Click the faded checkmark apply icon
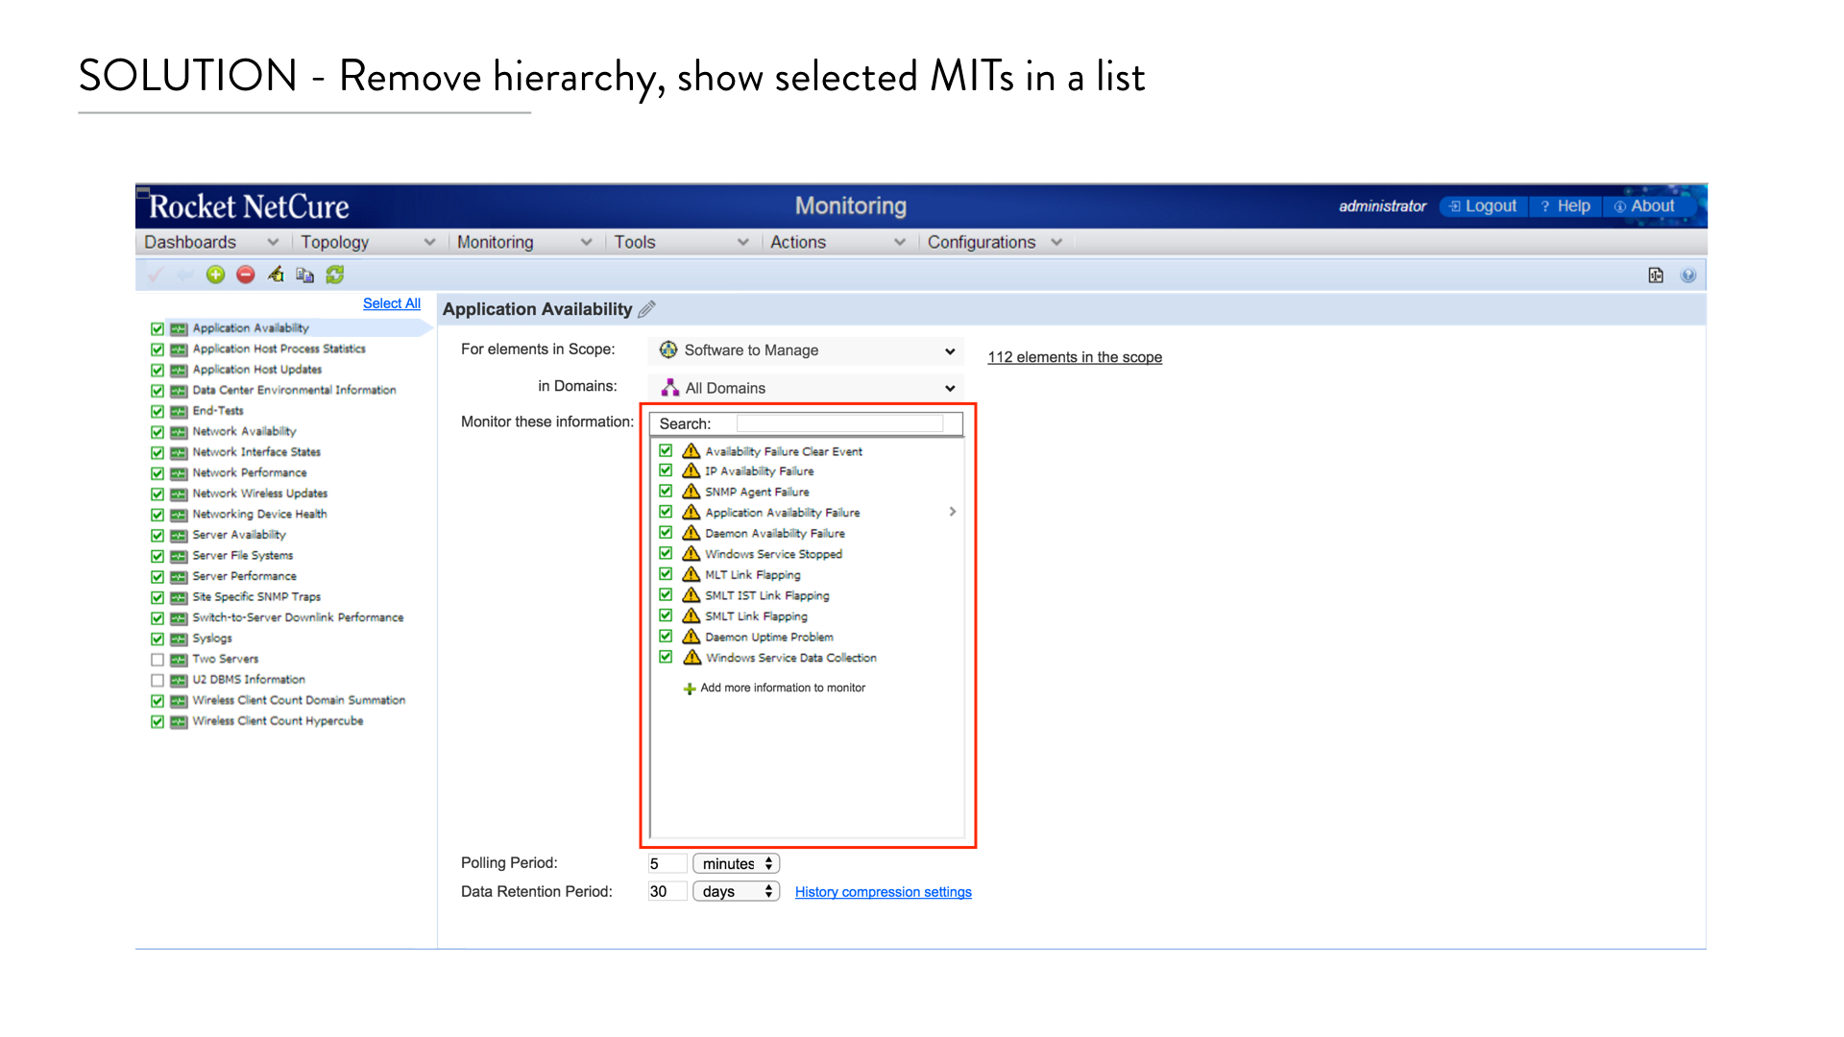Screen dimensions: 1844x1037 156,276
